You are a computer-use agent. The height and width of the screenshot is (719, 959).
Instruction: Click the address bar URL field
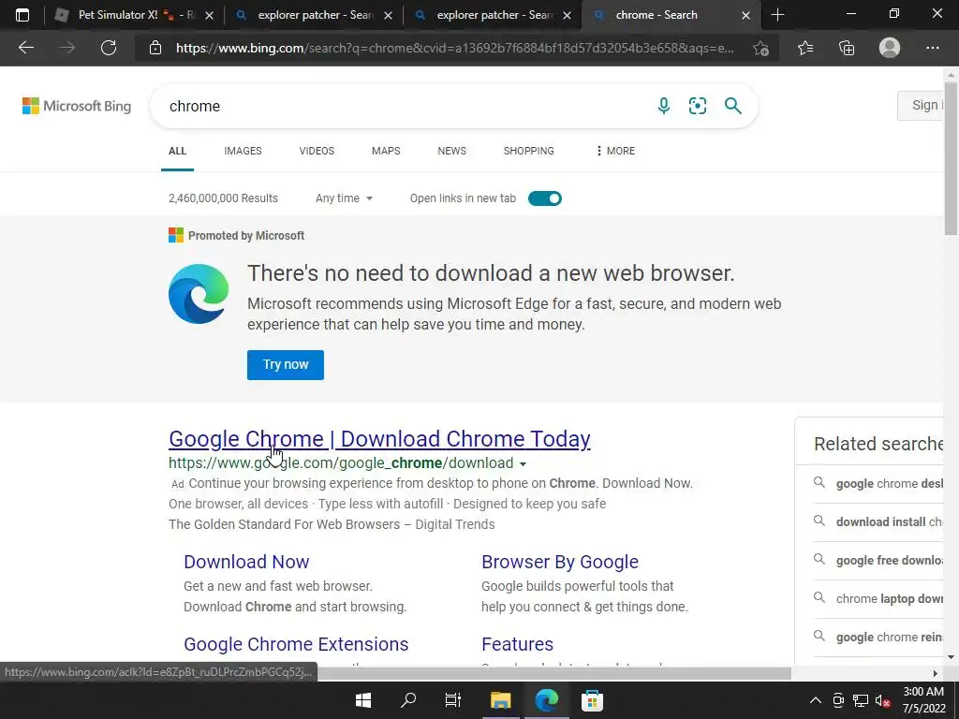pos(455,48)
